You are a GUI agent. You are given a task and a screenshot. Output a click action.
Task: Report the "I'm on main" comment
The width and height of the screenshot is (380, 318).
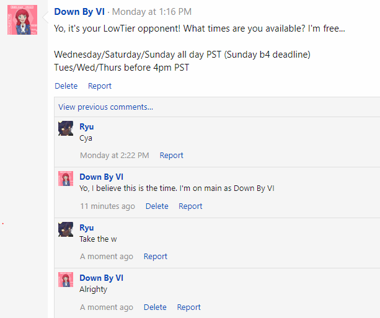pyautogui.click(x=190, y=206)
